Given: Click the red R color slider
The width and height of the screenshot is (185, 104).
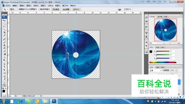Looking at the screenshot, I should pyautogui.click(x=163, y=51).
